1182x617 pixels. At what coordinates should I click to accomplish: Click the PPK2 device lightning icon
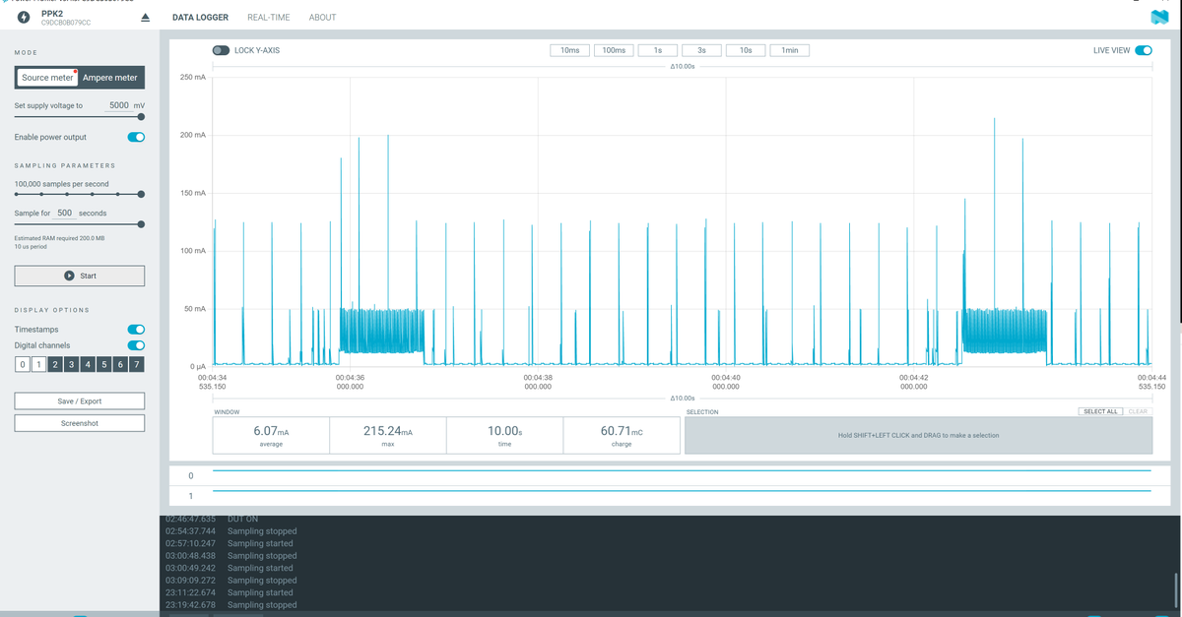click(x=25, y=17)
